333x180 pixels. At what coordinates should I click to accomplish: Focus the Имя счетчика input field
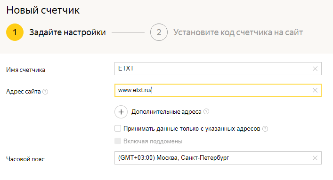click(x=218, y=69)
